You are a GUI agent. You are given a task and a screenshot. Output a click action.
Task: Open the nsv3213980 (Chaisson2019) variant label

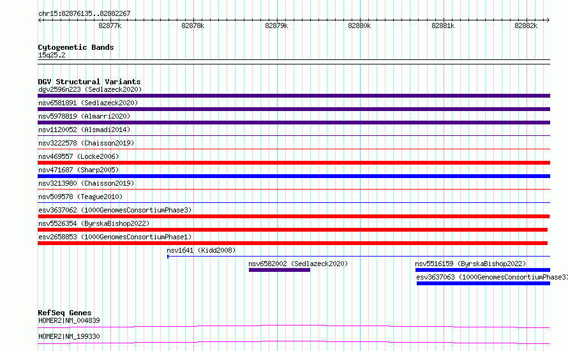tap(86, 183)
